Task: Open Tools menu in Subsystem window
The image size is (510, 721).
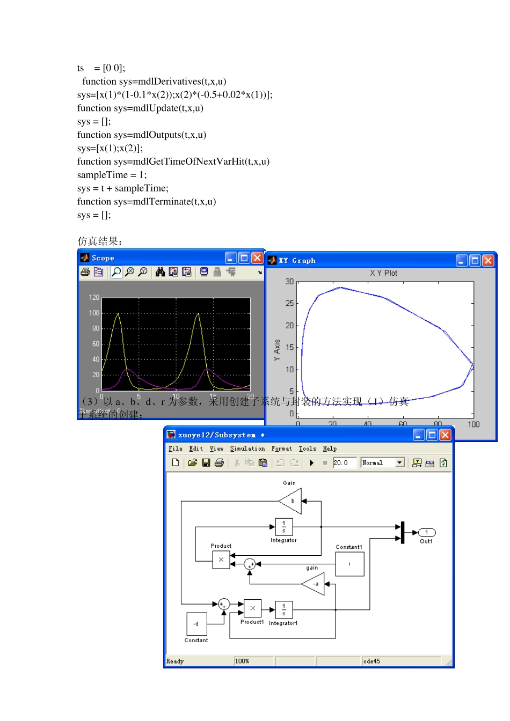Action: (x=308, y=448)
